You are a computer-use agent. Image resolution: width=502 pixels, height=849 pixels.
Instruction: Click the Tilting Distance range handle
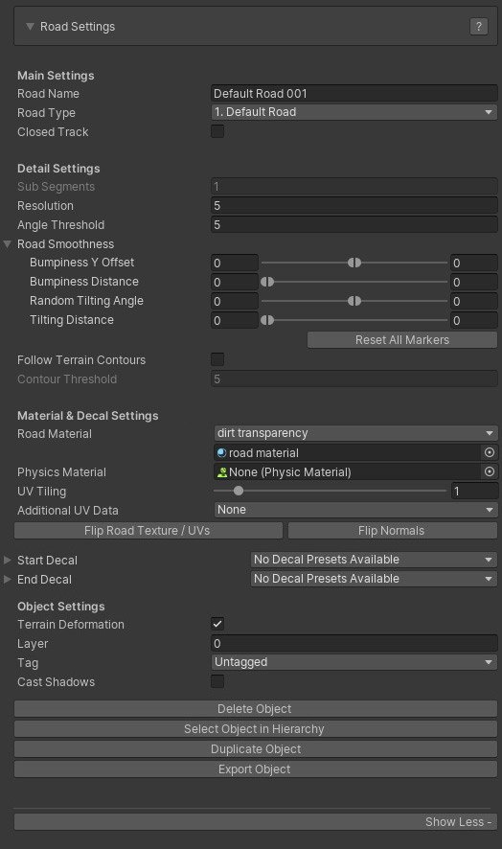(x=267, y=320)
